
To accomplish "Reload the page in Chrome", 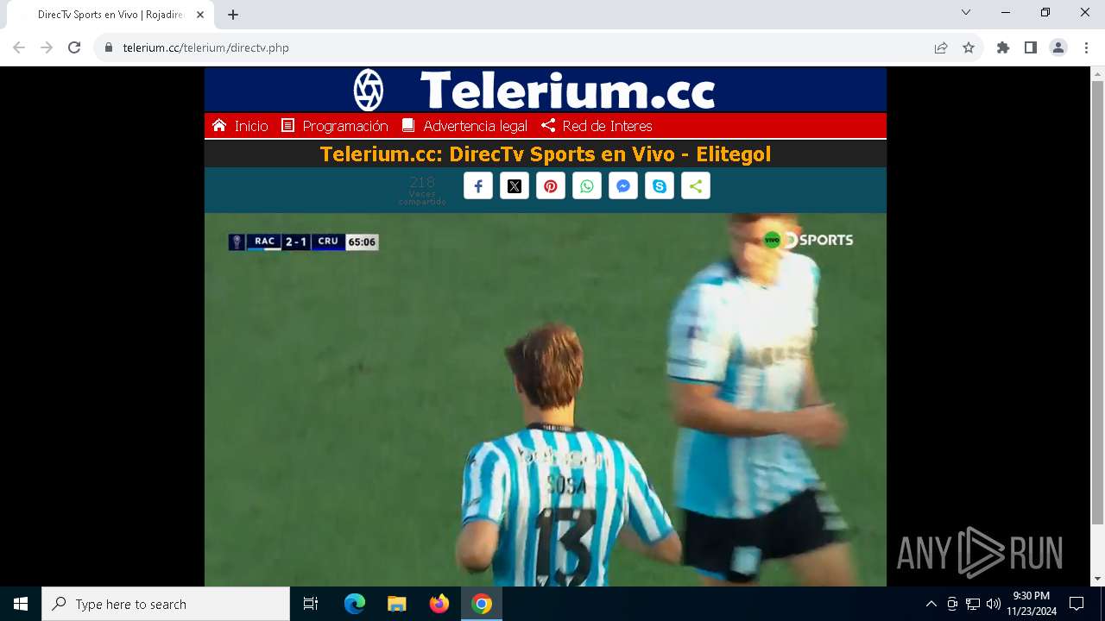I will [74, 47].
